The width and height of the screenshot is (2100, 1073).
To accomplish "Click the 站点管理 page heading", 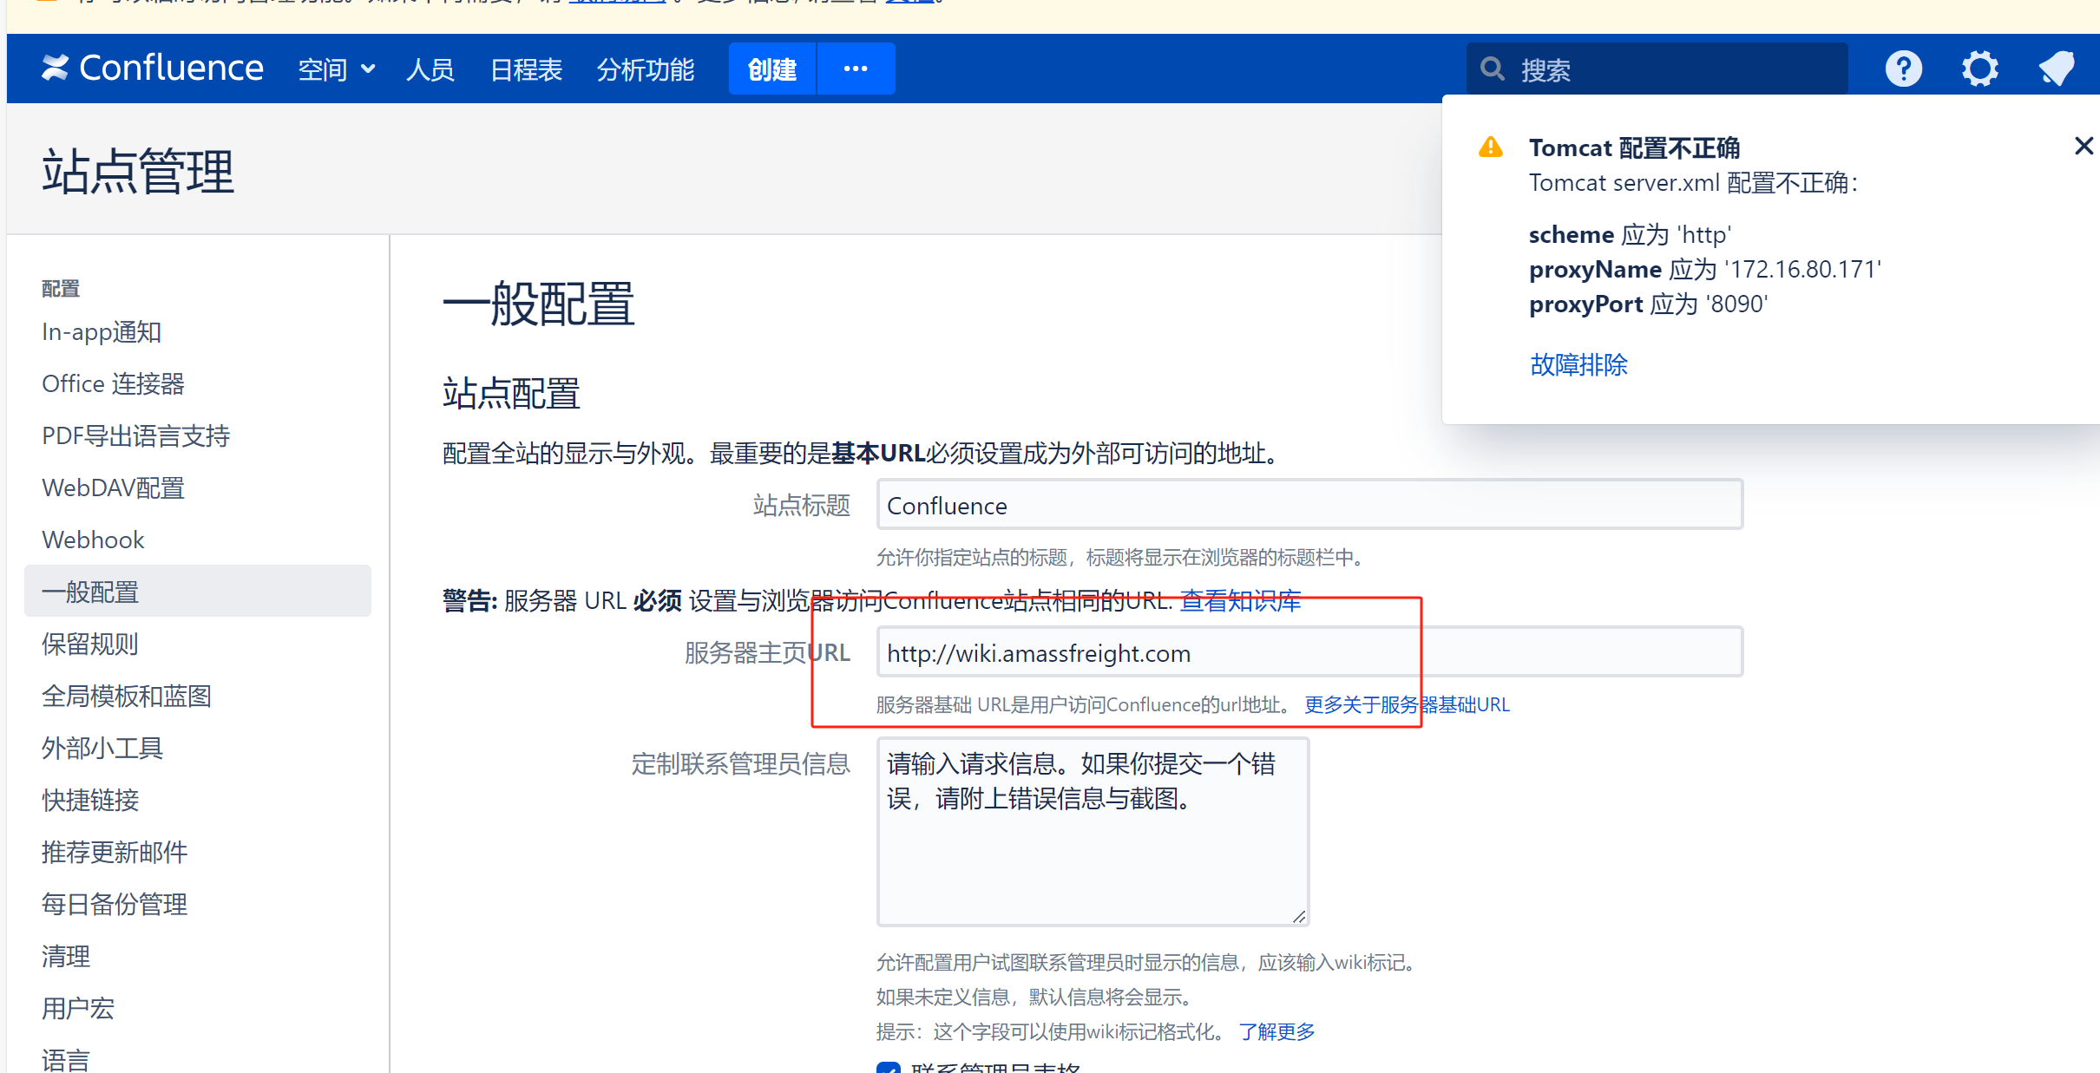I will click(138, 171).
